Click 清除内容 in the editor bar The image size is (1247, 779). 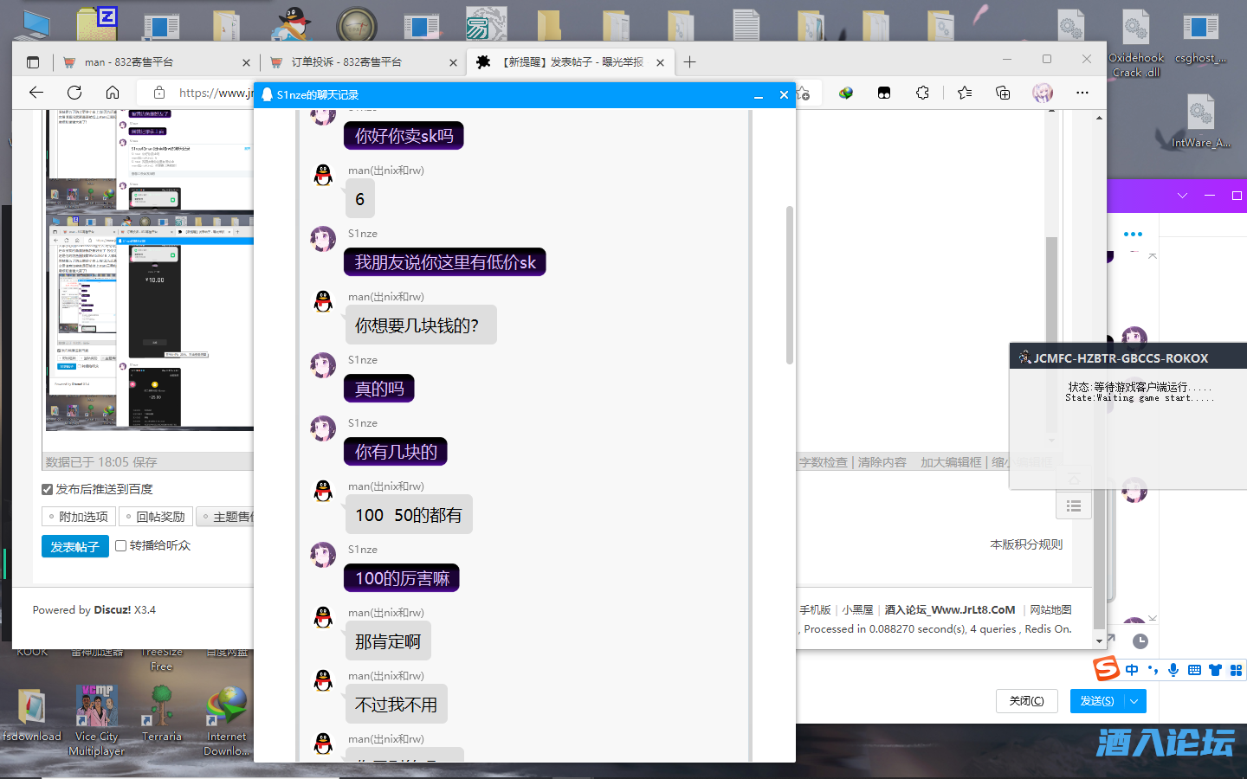pyautogui.click(x=882, y=462)
